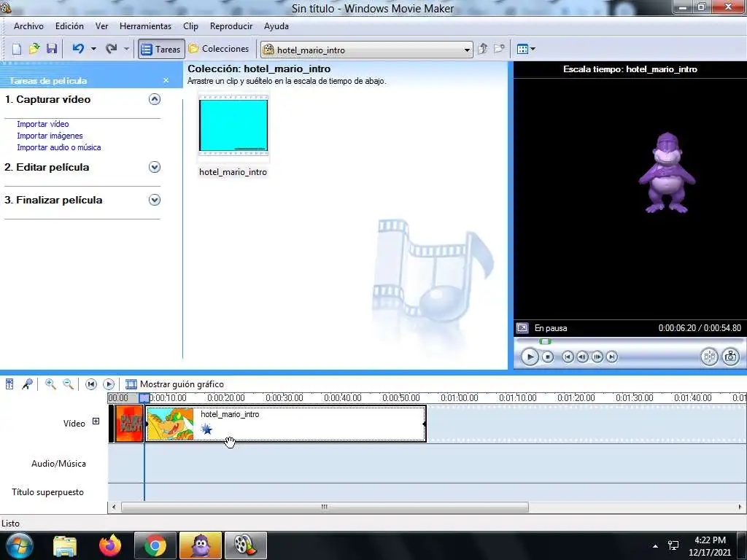Collapse the Capturar vídeo section
Viewport: 747px width, 560px height.
coord(155,99)
